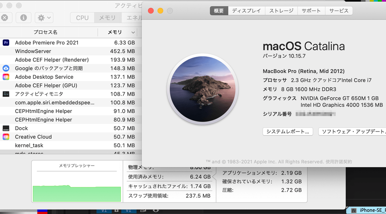The width and height of the screenshot is (386, 214).
Task: Click the 452.5 MB memory value
Action: coord(122,51)
